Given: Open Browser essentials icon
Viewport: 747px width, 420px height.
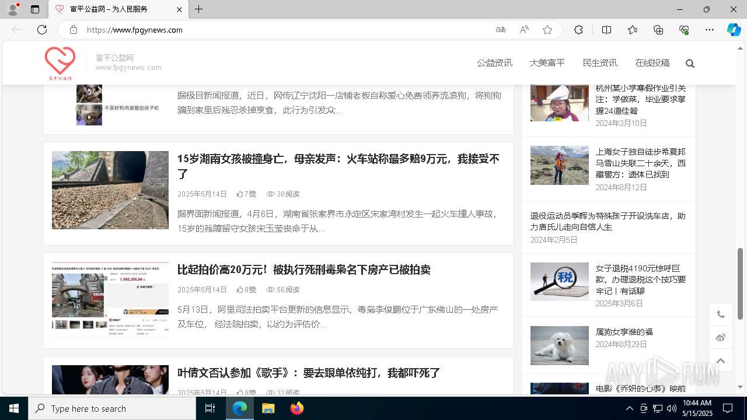Looking at the screenshot, I should click(684, 30).
